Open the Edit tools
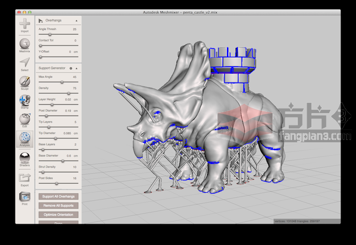Screen dimensions: 356x245 click(25, 121)
